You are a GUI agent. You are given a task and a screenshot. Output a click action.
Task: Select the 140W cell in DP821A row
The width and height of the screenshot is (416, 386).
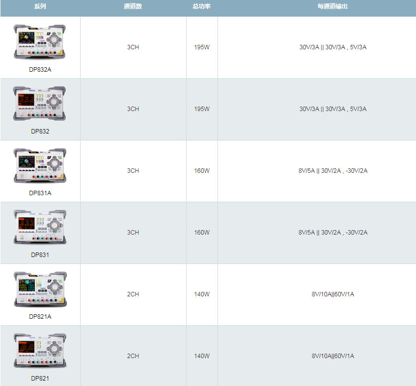tap(202, 294)
